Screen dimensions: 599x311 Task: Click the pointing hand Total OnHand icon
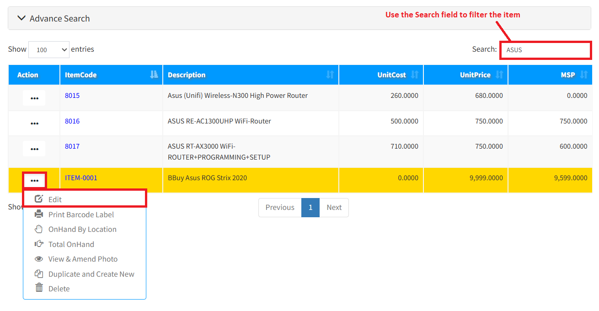point(39,244)
